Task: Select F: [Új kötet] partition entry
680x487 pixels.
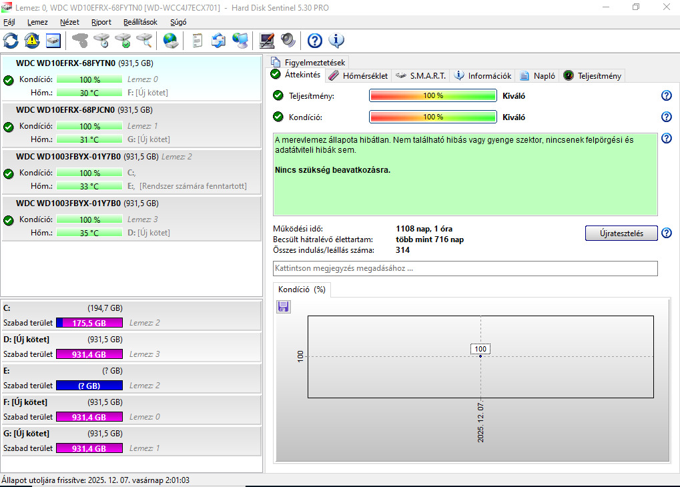Action: coord(131,410)
